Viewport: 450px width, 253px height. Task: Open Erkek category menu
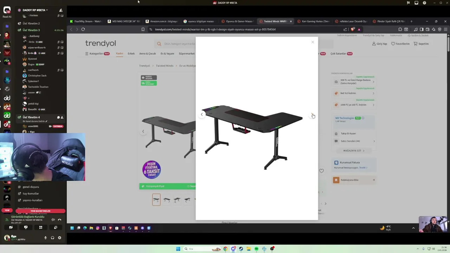click(131, 54)
